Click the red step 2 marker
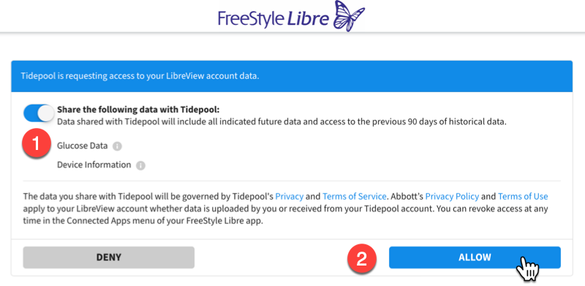This screenshot has width=585, height=286. tap(361, 258)
